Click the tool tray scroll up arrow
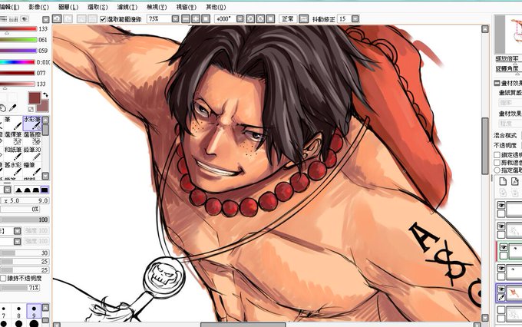The image size is (522, 327). [45, 120]
